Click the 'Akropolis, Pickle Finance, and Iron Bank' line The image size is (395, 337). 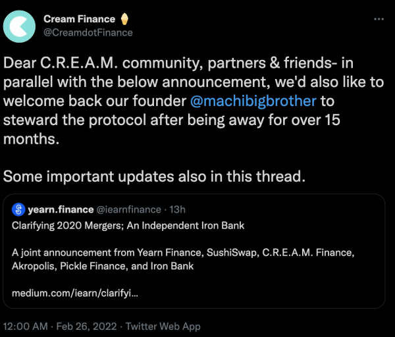click(103, 266)
